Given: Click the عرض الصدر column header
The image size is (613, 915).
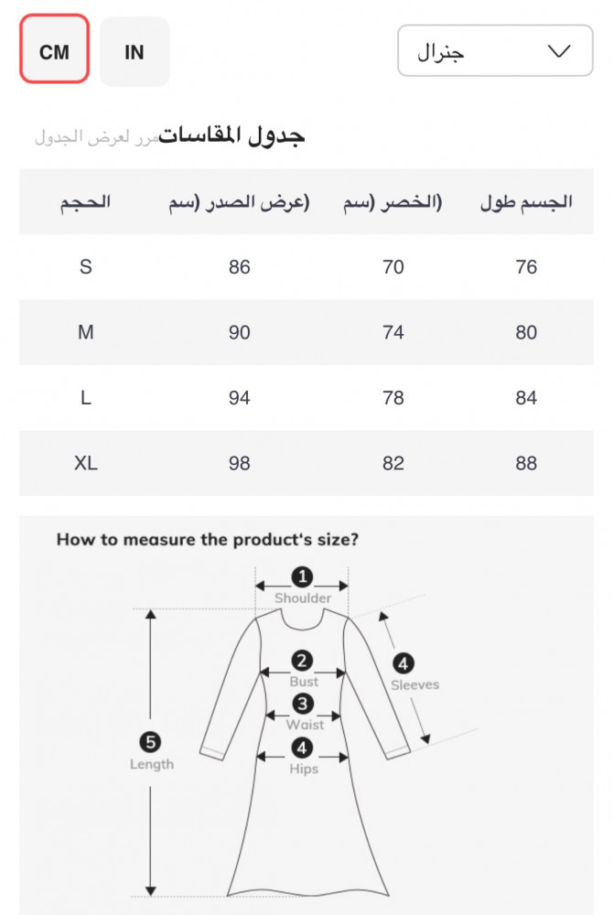Looking at the screenshot, I should click(x=239, y=202).
